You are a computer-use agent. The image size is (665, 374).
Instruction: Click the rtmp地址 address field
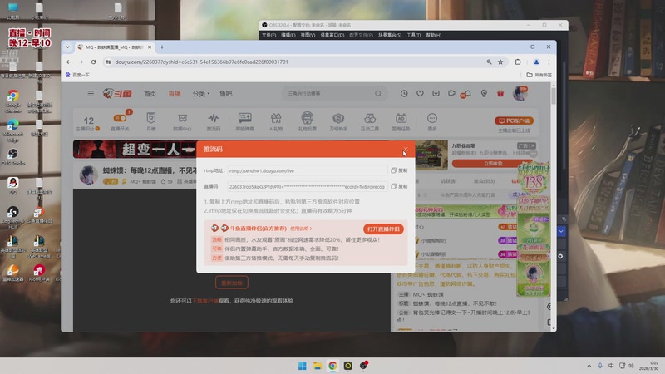(307, 170)
